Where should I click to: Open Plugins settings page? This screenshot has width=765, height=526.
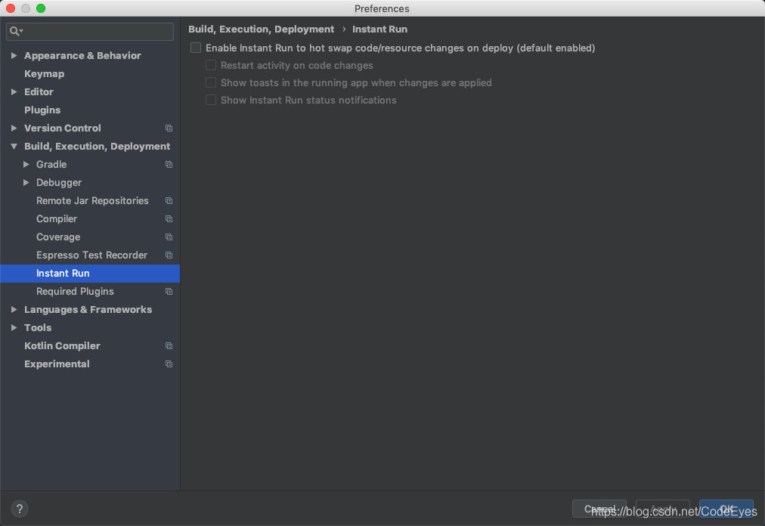tap(42, 110)
